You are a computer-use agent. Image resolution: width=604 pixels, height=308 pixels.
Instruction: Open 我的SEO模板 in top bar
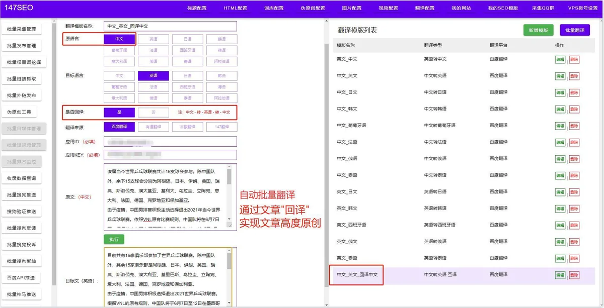pos(503,8)
